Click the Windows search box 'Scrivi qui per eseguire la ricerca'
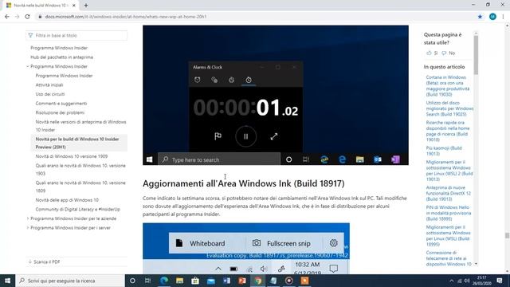 [69, 281]
